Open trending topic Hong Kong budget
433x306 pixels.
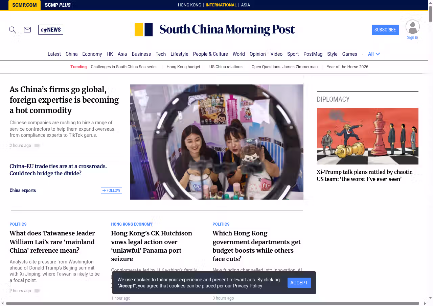point(183,67)
